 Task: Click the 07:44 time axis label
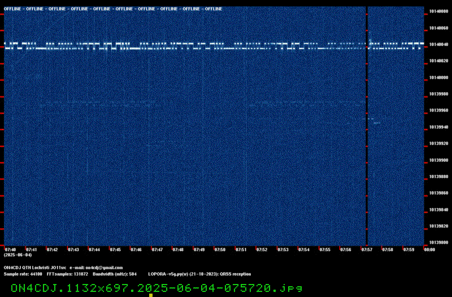coord(94,249)
